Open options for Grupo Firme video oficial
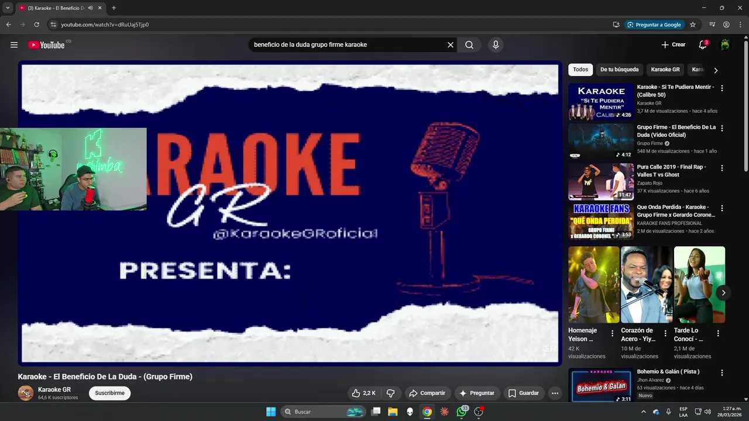Viewport: 749px width, 421px height. coord(722,128)
